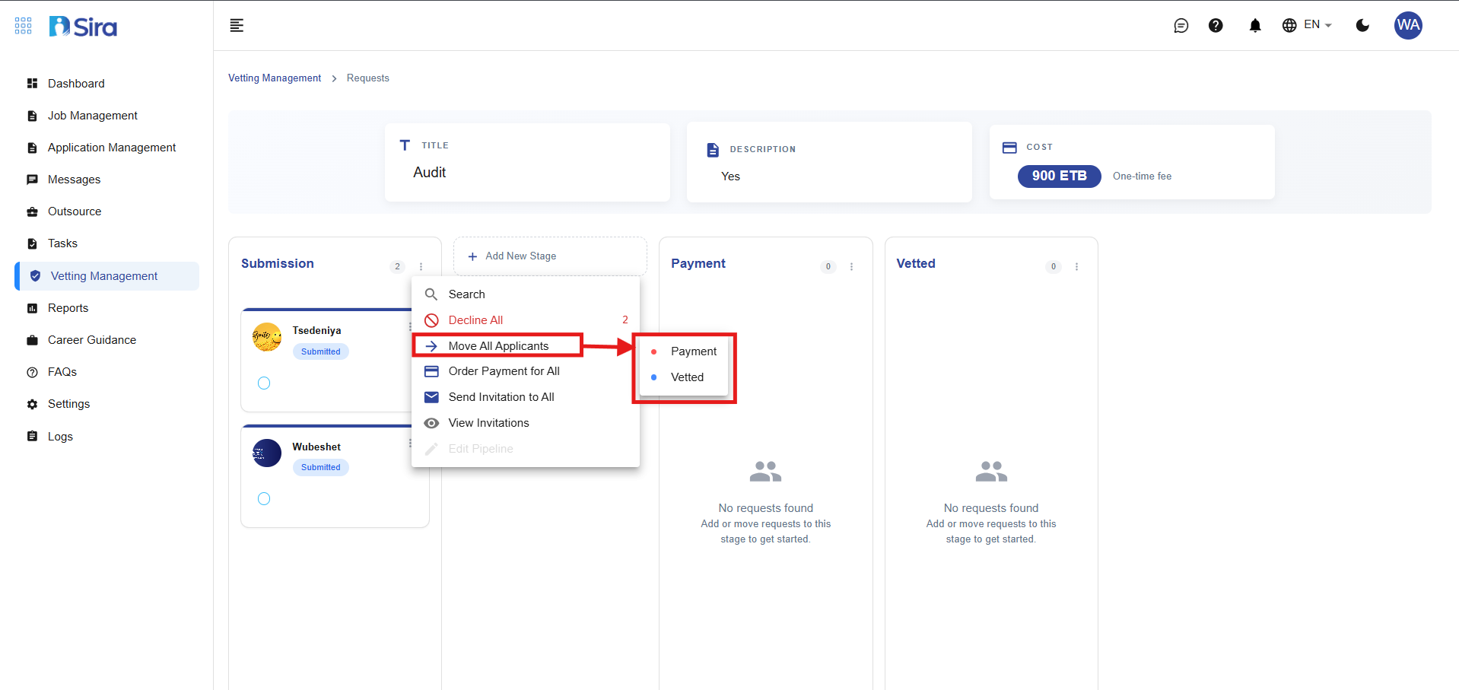The image size is (1459, 690).
Task: Pick the red-dot Payment stage in submenu
Action: coord(693,351)
